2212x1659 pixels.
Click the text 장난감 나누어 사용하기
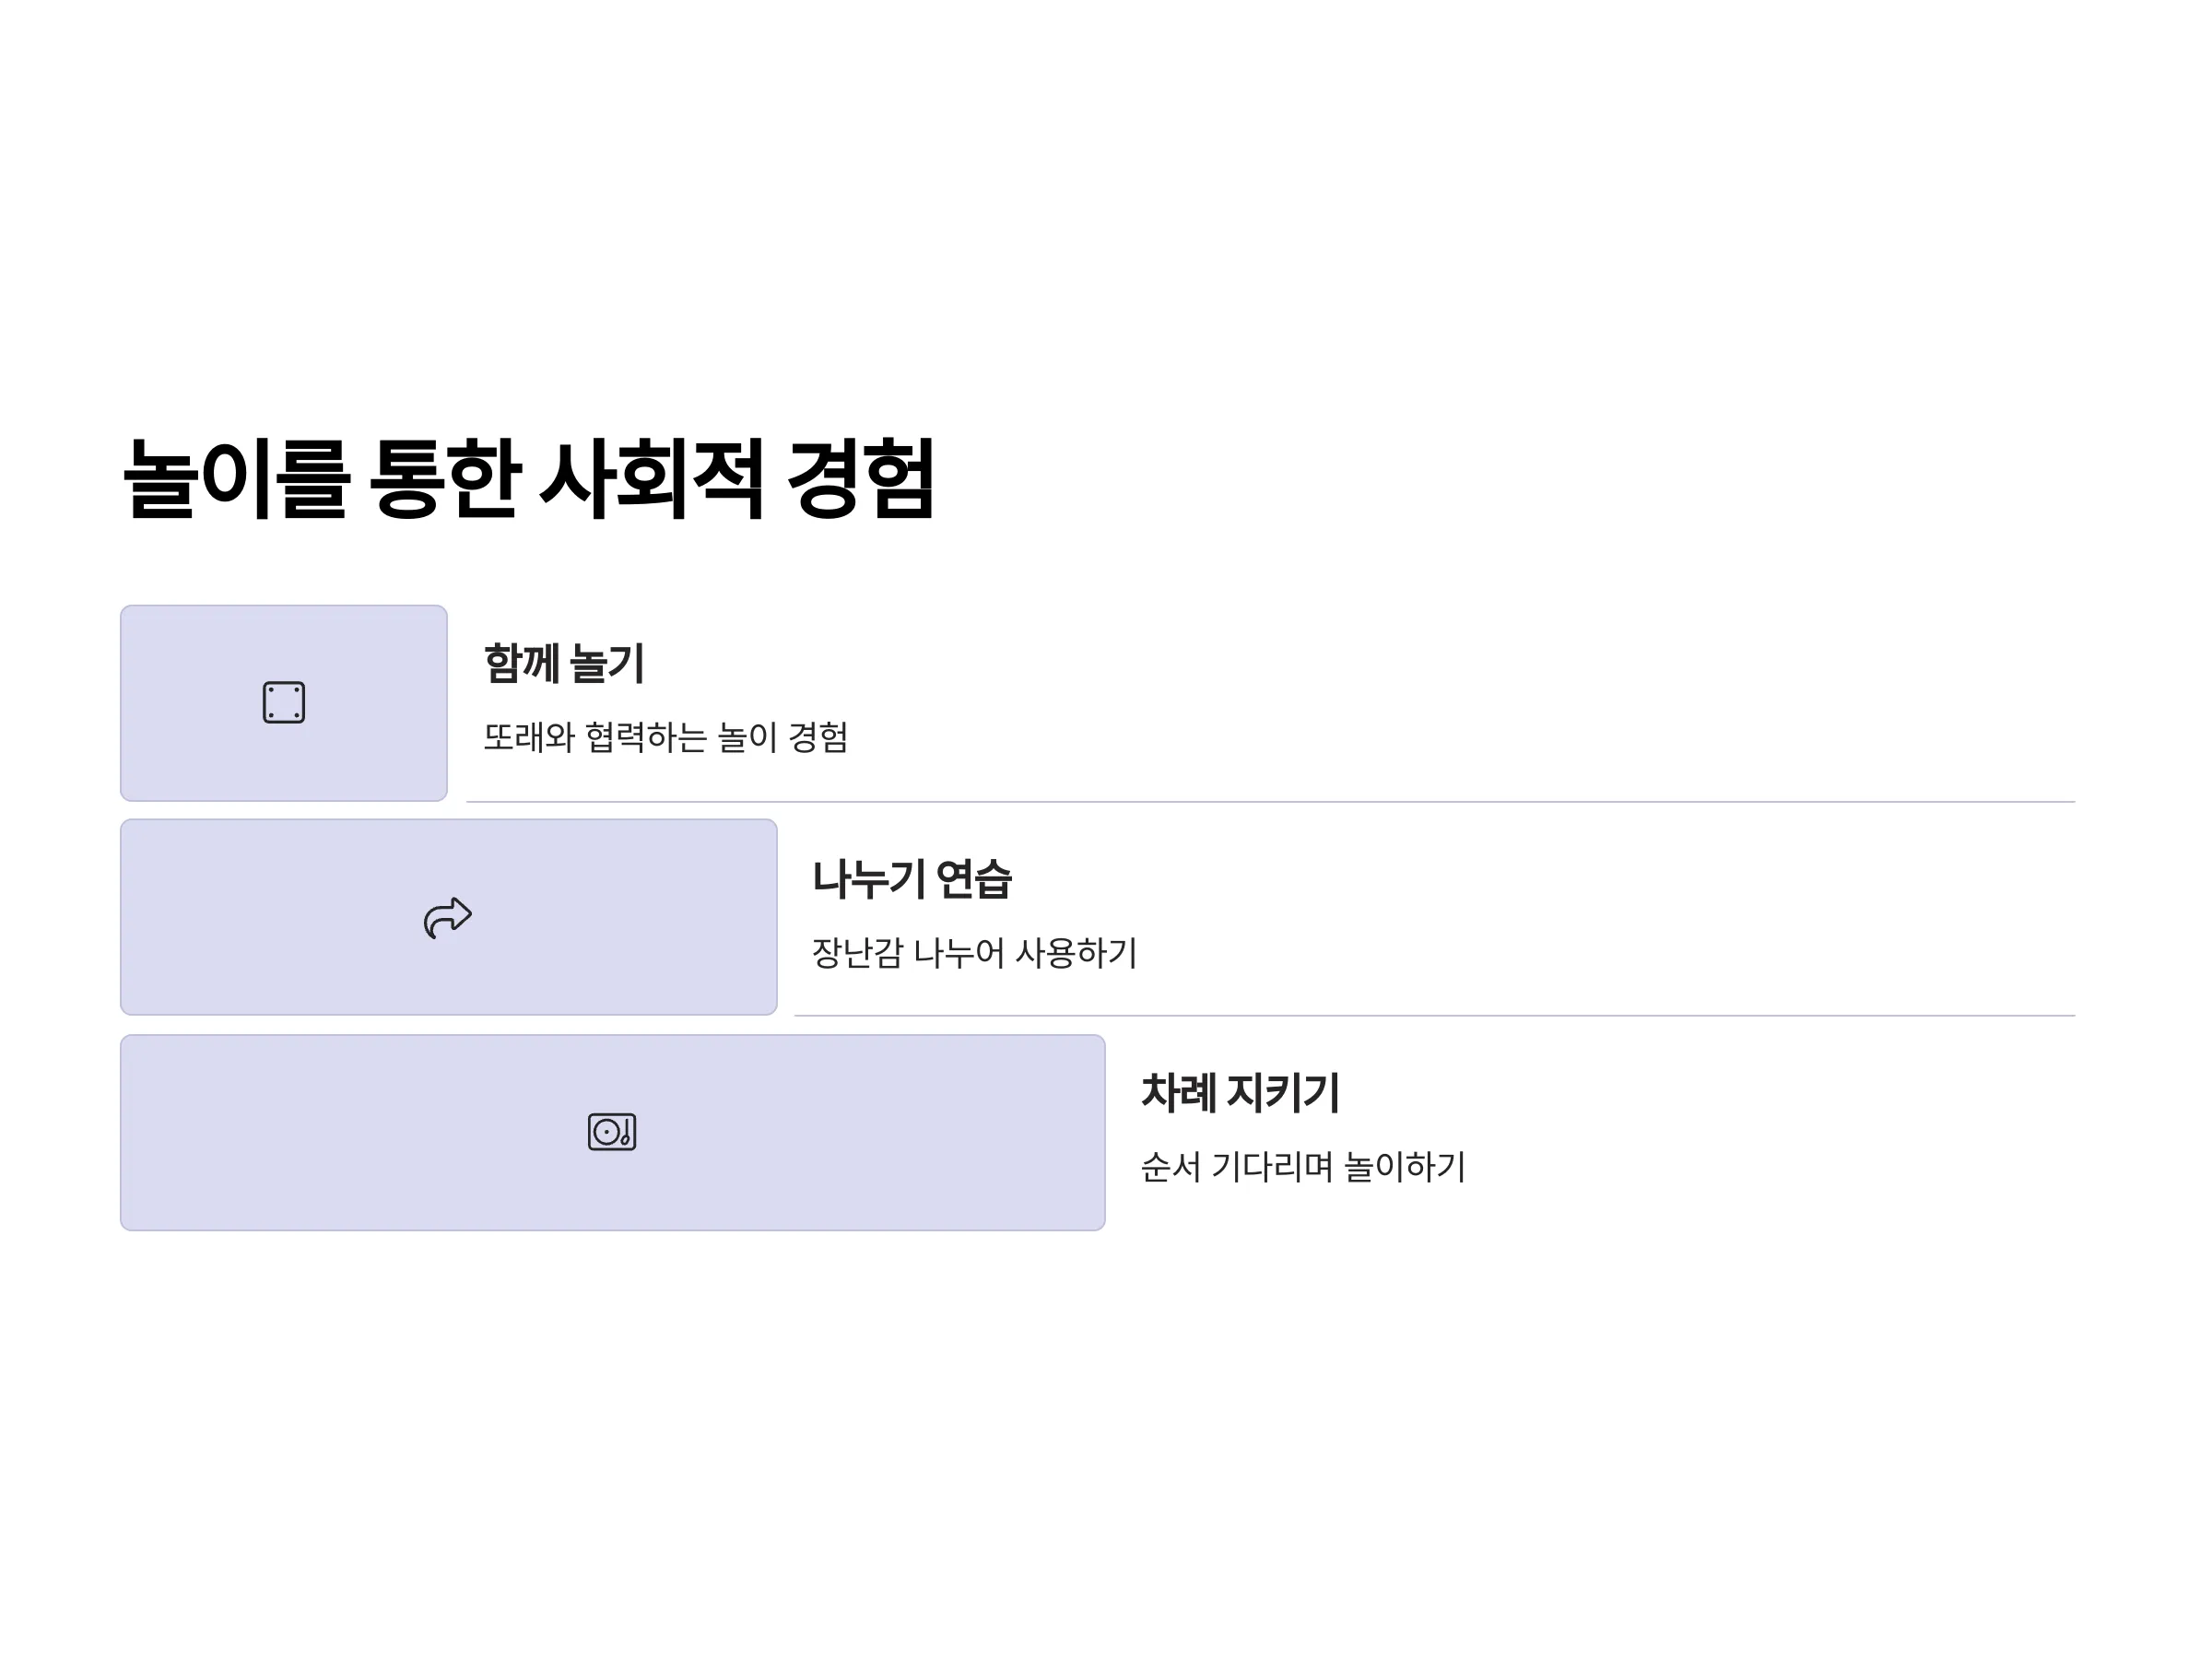(975, 952)
